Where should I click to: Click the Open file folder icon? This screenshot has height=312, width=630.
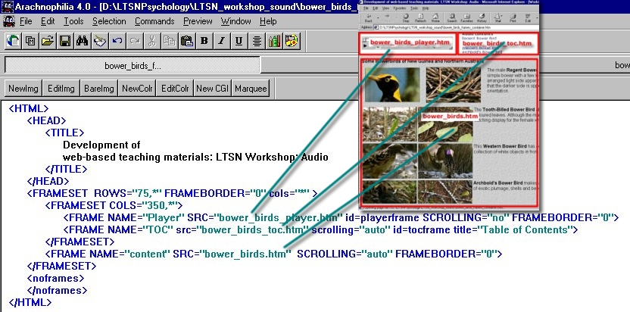point(48,40)
